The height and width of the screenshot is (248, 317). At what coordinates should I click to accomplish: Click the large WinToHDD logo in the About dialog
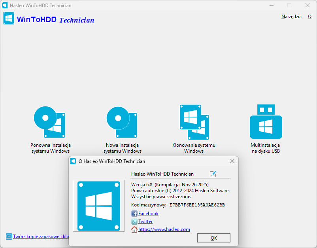click(99, 206)
